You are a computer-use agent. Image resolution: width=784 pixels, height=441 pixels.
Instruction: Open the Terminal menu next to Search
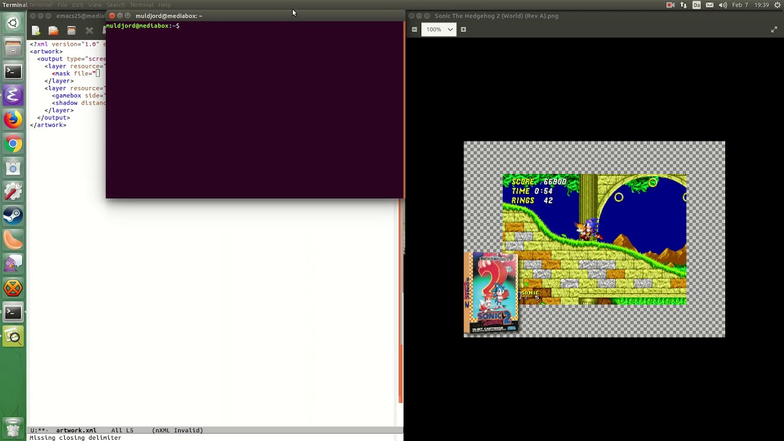click(141, 5)
